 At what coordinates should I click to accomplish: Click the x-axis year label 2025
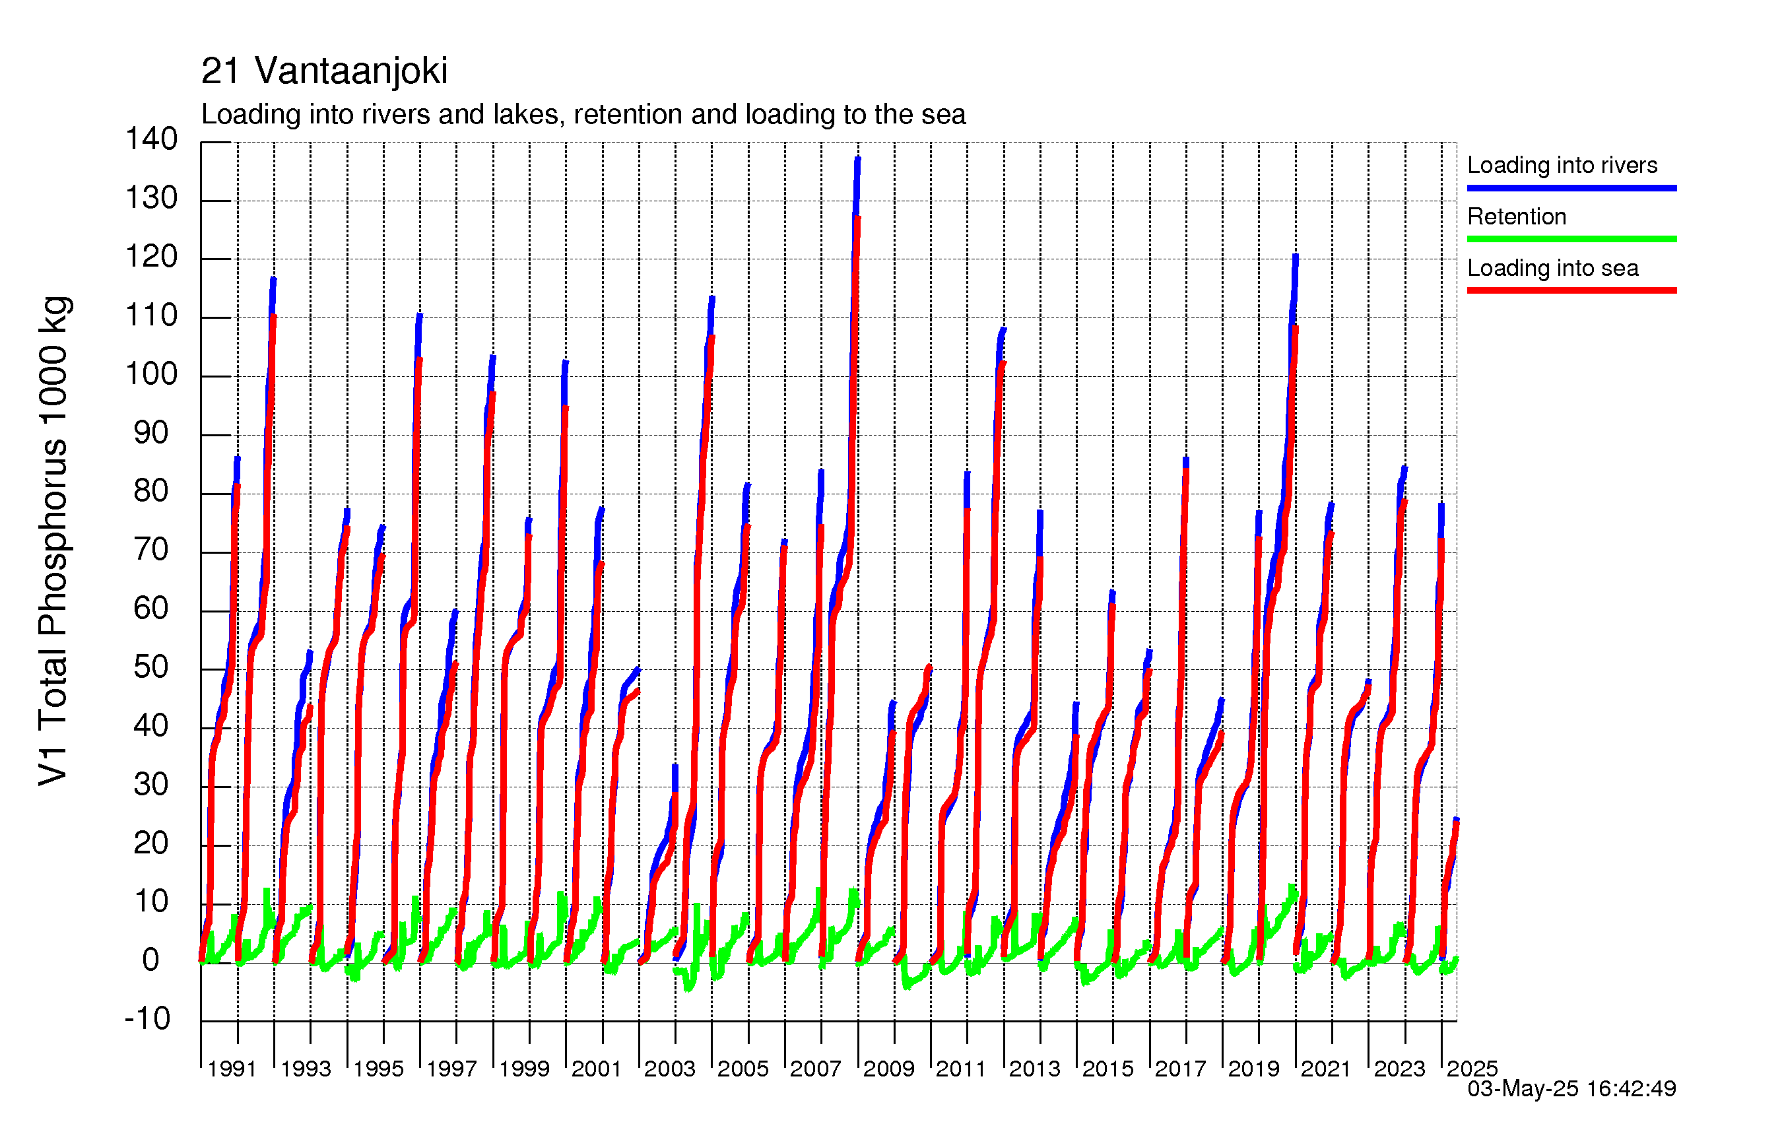click(x=1472, y=1069)
